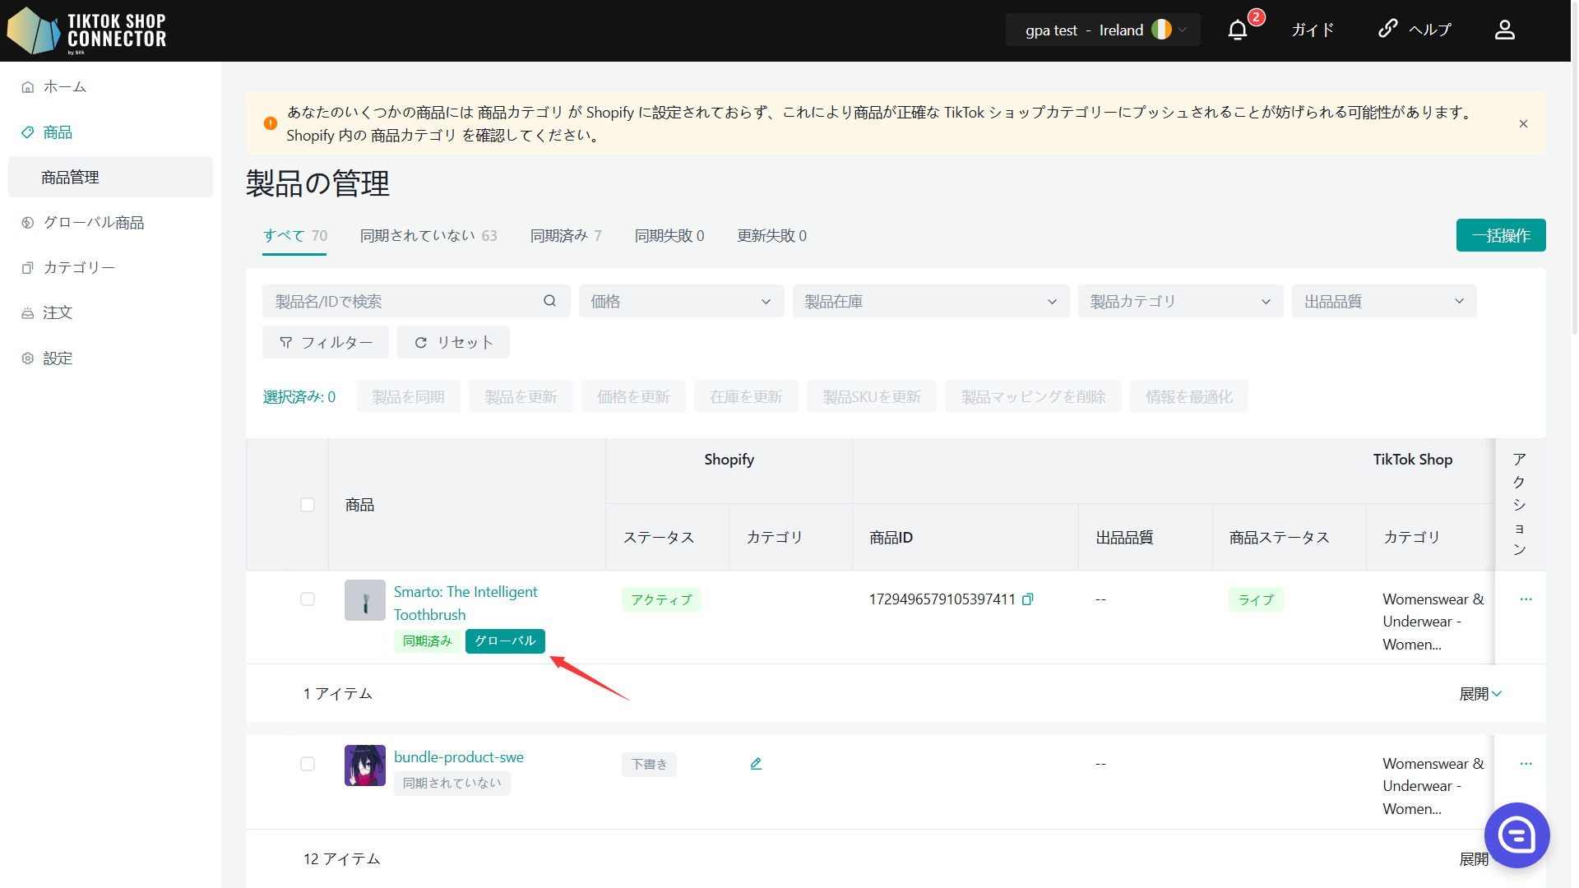Edit category of bundle-product-swe

[x=756, y=764]
